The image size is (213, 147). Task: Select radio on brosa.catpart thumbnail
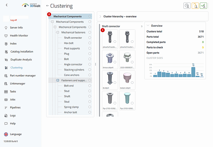pyautogui.click(x=115, y=62)
